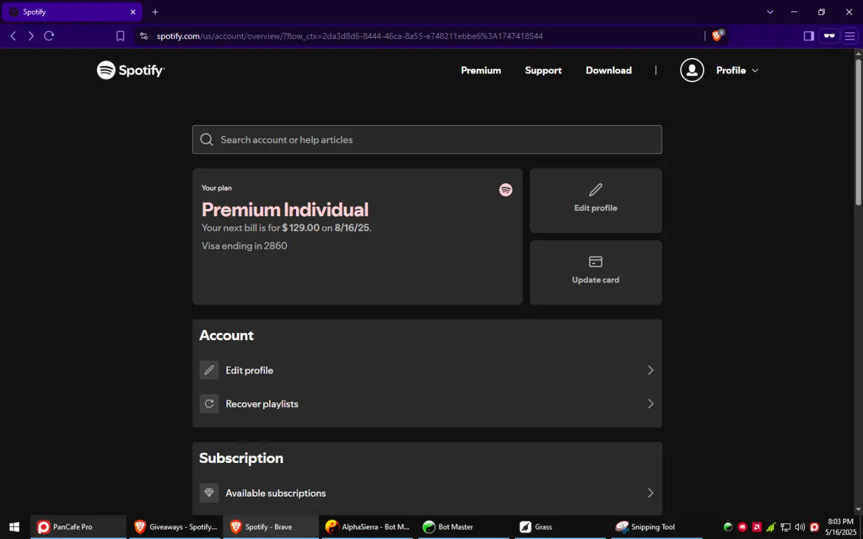863x539 pixels.
Task: Click the search account or help articles field
Action: click(x=427, y=139)
